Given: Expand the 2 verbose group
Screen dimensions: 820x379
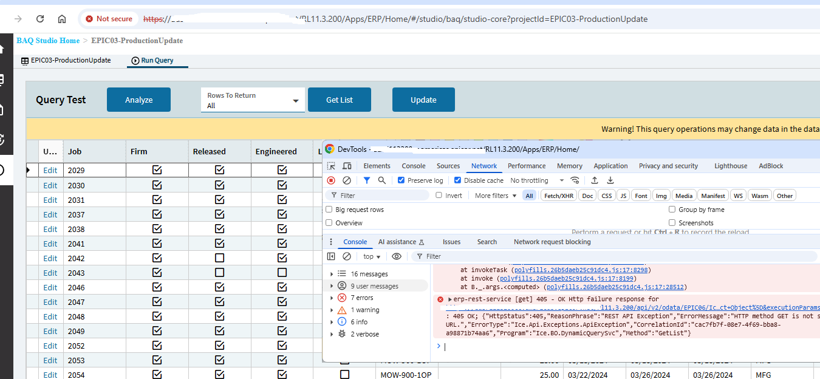Looking at the screenshot, I should pyautogui.click(x=332, y=334).
